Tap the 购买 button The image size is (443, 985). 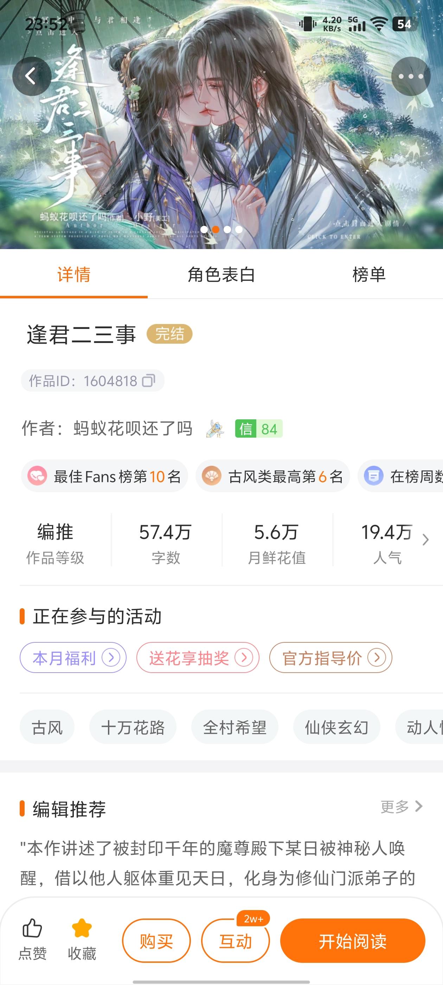tap(156, 941)
